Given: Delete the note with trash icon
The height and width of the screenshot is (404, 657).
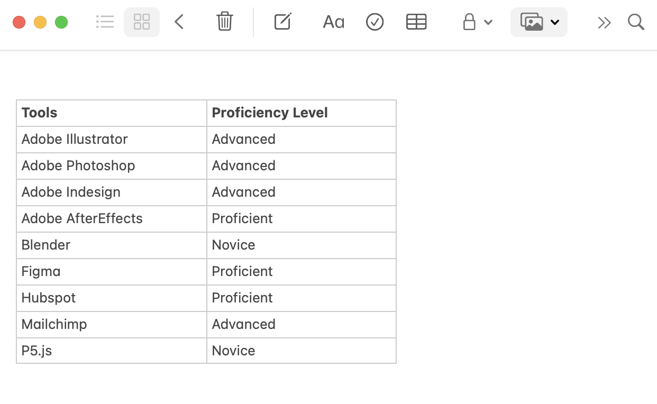Looking at the screenshot, I should click(225, 22).
